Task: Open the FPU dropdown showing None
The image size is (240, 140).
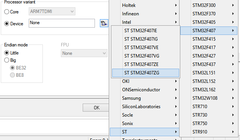Action: pos(84,53)
